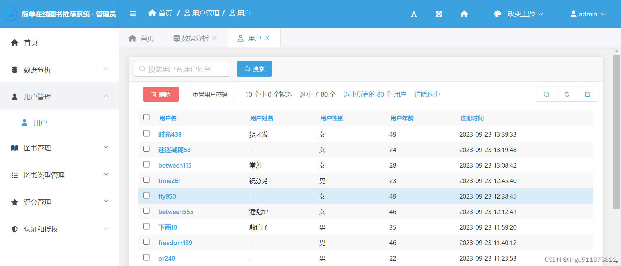Go to 用户管理 in breadcrumb
The height and width of the screenshot is (266, 621).
206,13
